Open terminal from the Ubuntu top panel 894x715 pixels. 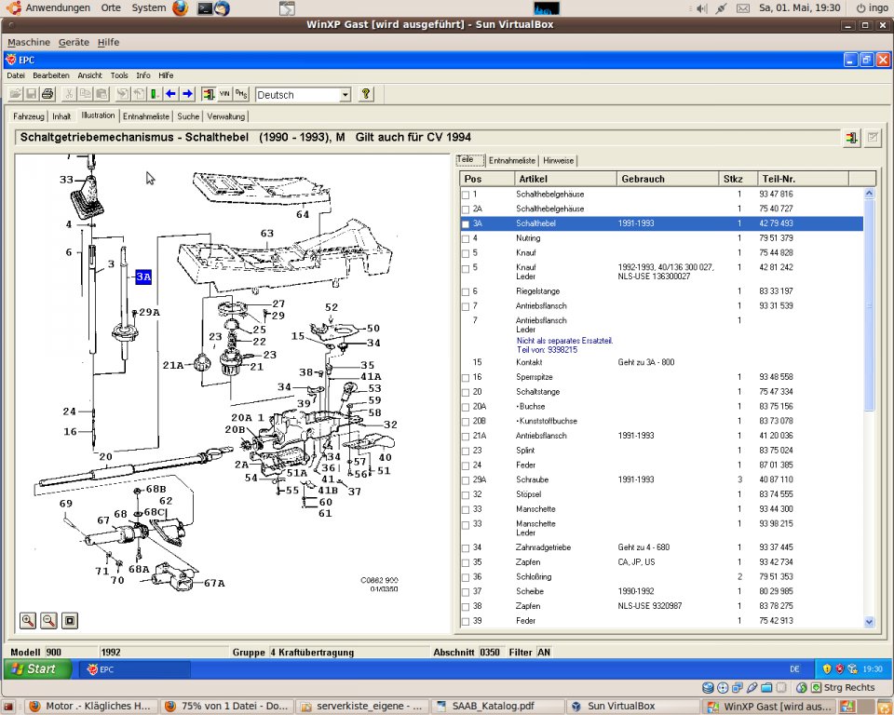205,8
